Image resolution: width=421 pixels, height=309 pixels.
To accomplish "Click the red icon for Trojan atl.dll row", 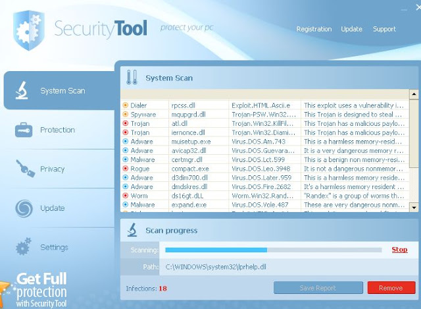I will coord(126,123).
